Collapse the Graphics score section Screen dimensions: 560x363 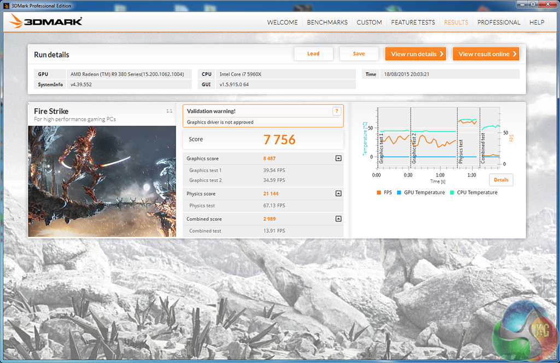[x=338, y=159]
